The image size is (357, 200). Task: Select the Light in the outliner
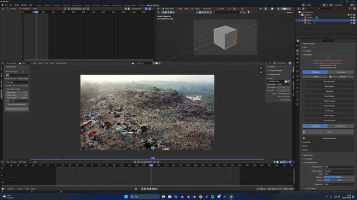click(x=308, y=23)
